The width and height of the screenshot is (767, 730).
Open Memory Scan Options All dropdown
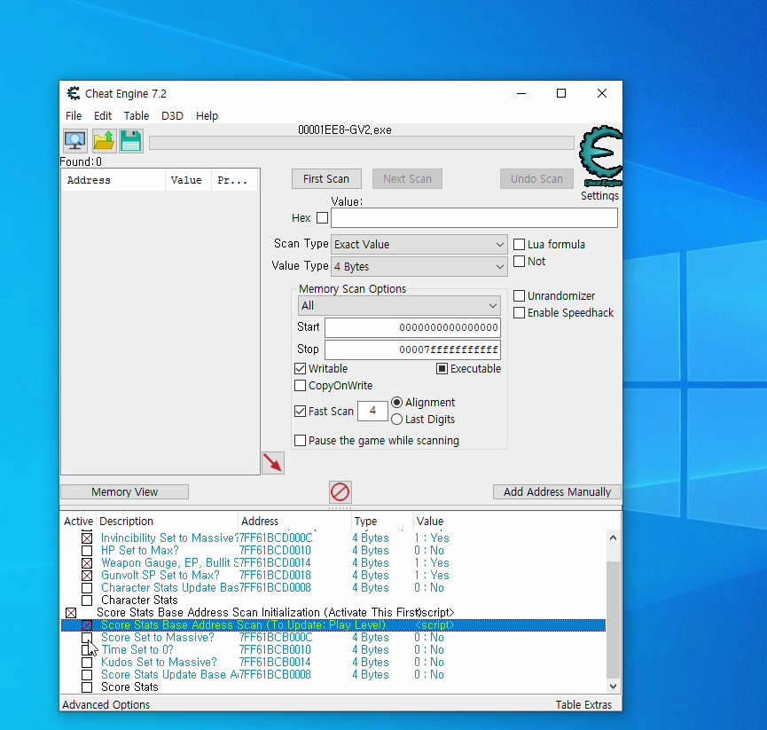(399, 306)
